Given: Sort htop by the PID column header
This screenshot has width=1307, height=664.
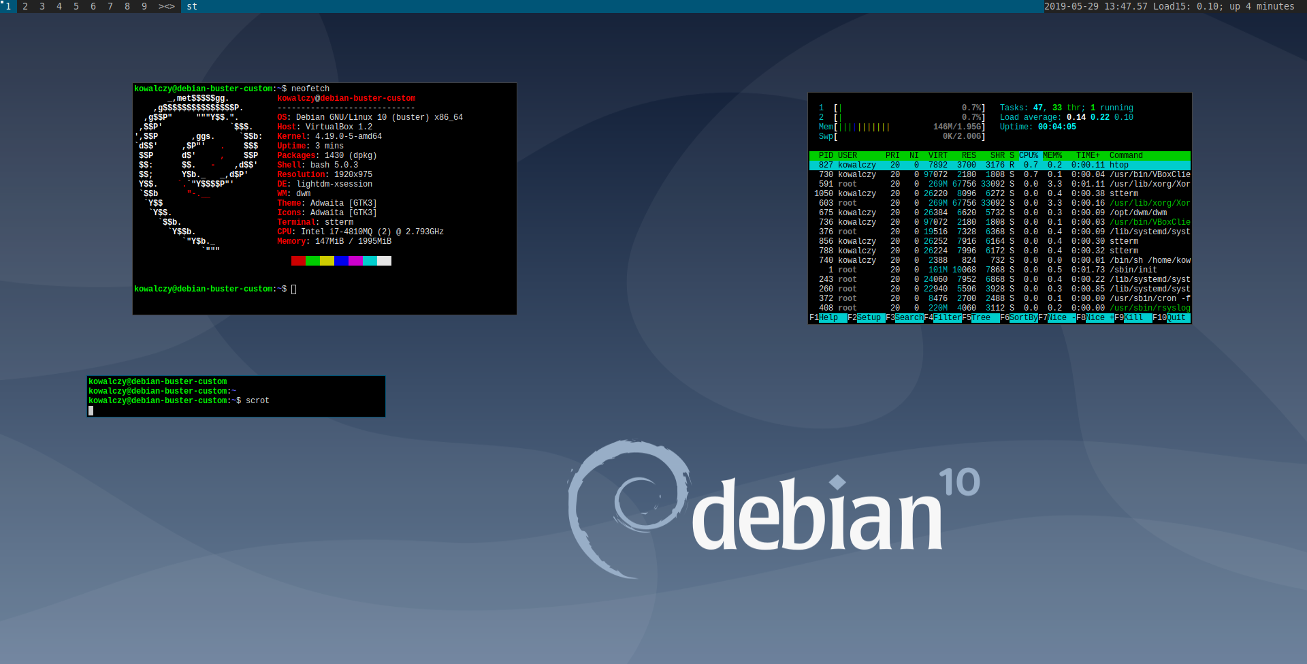Looking at the screenshot, I should pos(826,156).
